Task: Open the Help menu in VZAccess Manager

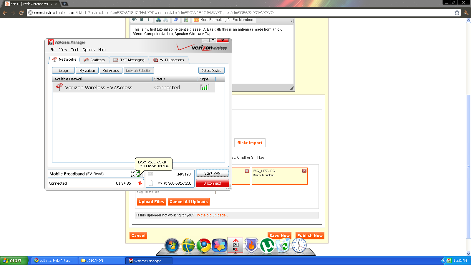Action: tap(102, 50)
